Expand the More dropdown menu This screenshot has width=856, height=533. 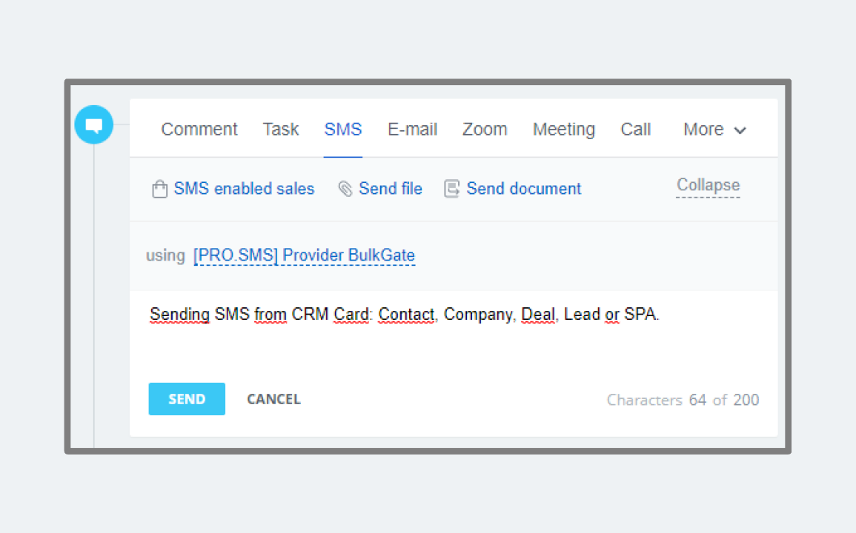714,130
